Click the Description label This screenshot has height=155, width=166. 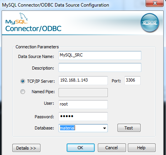click(x=43, y=68)
